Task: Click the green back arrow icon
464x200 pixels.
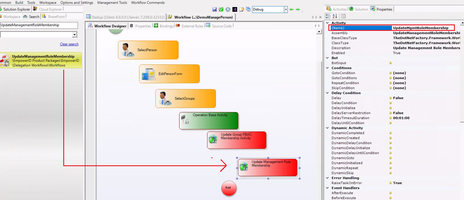Action: (x=291, y=9)
